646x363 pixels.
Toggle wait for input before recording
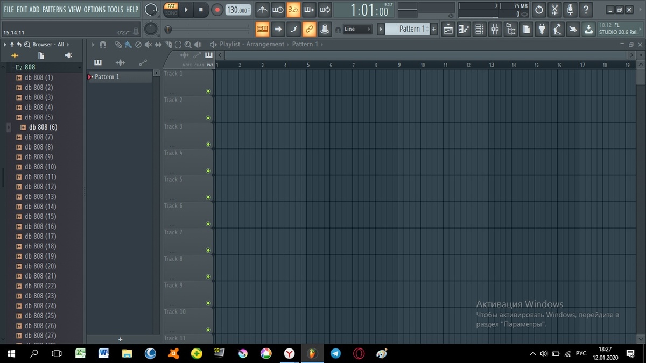278,10
